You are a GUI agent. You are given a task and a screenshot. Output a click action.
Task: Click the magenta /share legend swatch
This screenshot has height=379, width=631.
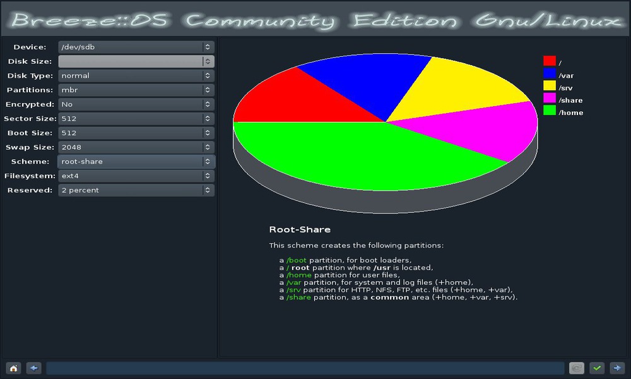tap(549, 98)
